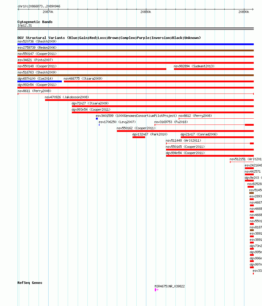Click red block under dgv997n label
This screenshot has width=262, height=306.
pos(252,268)
